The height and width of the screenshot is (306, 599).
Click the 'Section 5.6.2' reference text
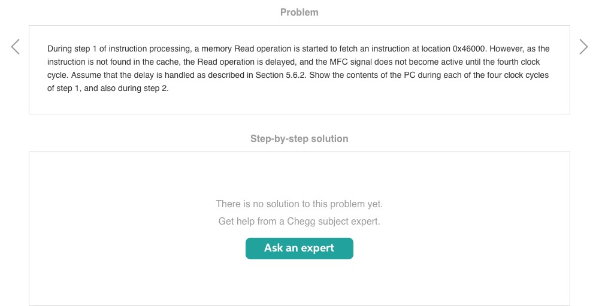(282, 75)
